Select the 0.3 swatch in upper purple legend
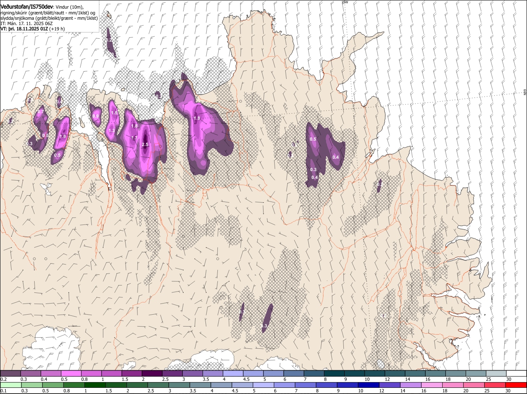The width and height of the screenshot is (527, 394). 30,373
